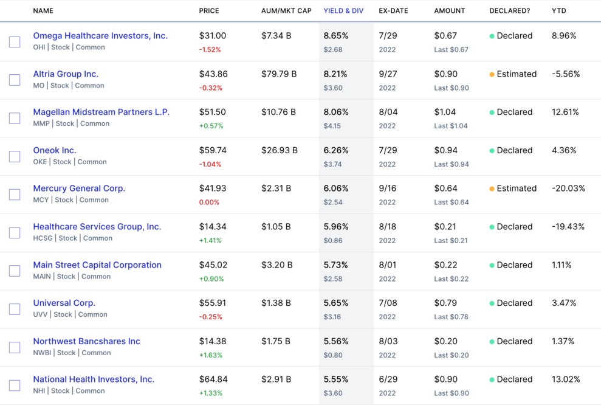Check the Omega Healthcare Investors row checkbox

tap(15, 42)
